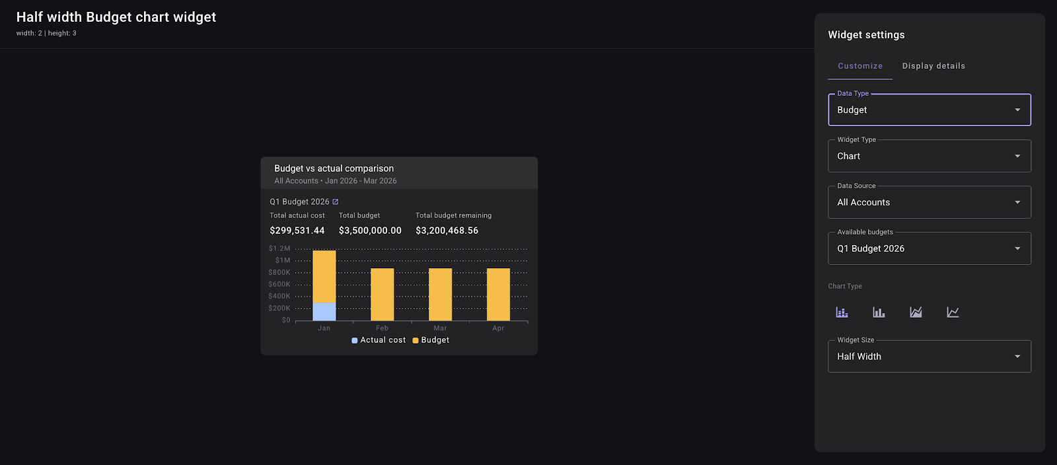
Task: Switch to the Display details tab
Action: coord(933,66)
